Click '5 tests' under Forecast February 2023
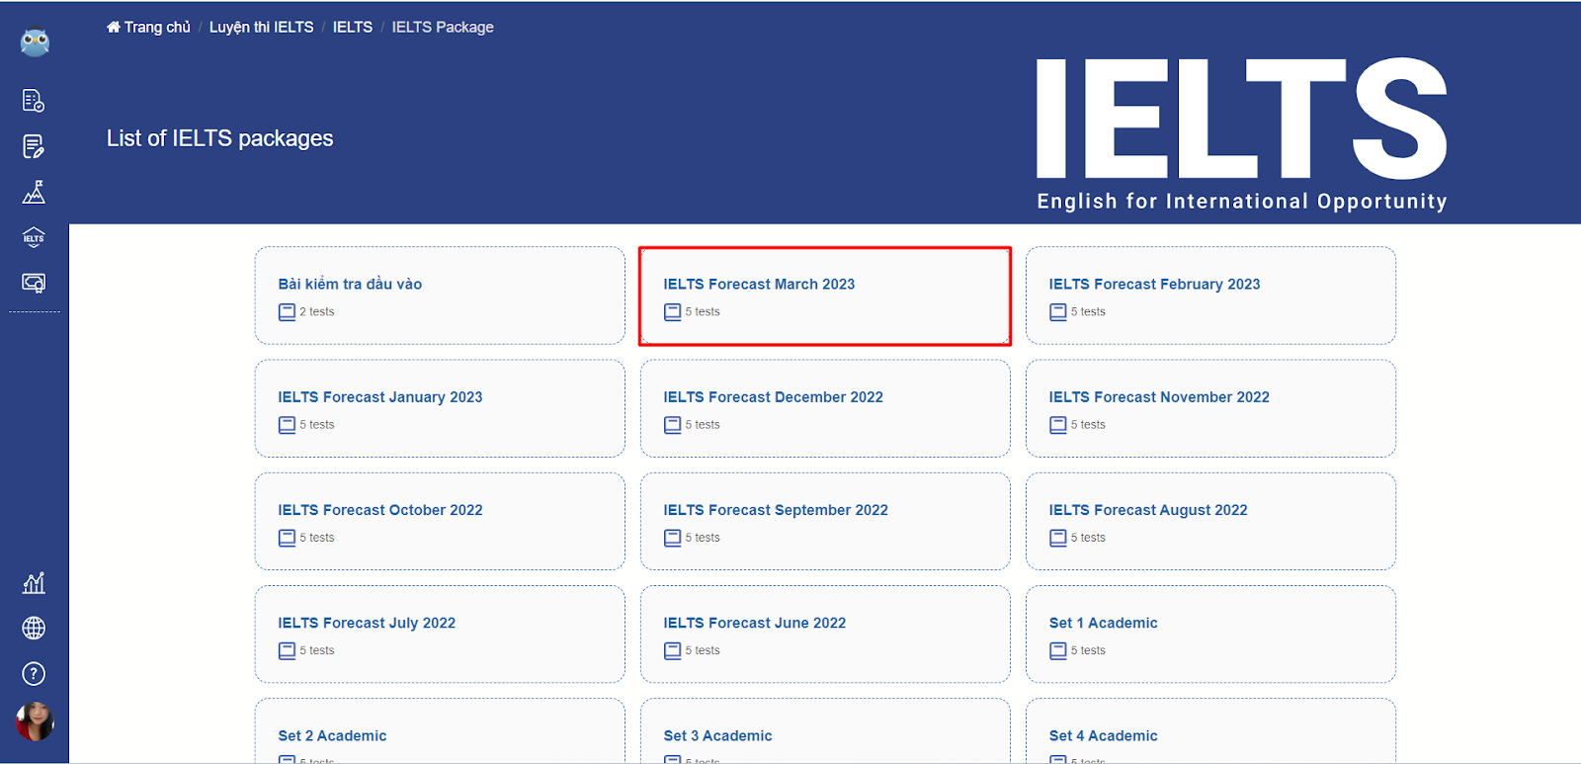This screenshot has height=764, width=1581. 1088,311
